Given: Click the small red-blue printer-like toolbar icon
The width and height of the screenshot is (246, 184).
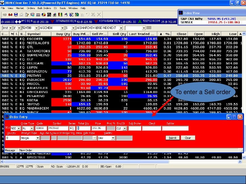Looking at the screenshot, I should [x=66, y=15].
